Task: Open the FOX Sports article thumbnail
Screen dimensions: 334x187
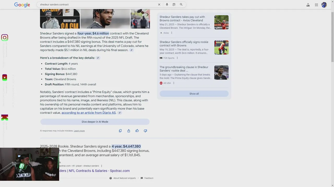Action: click(x=221, y=48)
